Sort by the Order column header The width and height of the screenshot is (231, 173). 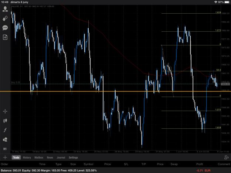point(4,164)
